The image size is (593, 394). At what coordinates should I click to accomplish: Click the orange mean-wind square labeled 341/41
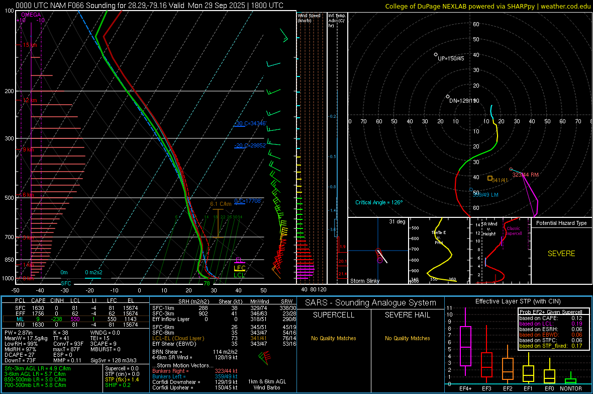coord(490,178)
